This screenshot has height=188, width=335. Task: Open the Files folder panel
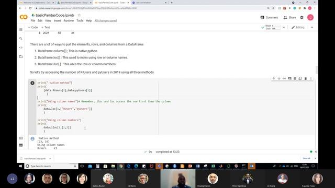point(21,57)
